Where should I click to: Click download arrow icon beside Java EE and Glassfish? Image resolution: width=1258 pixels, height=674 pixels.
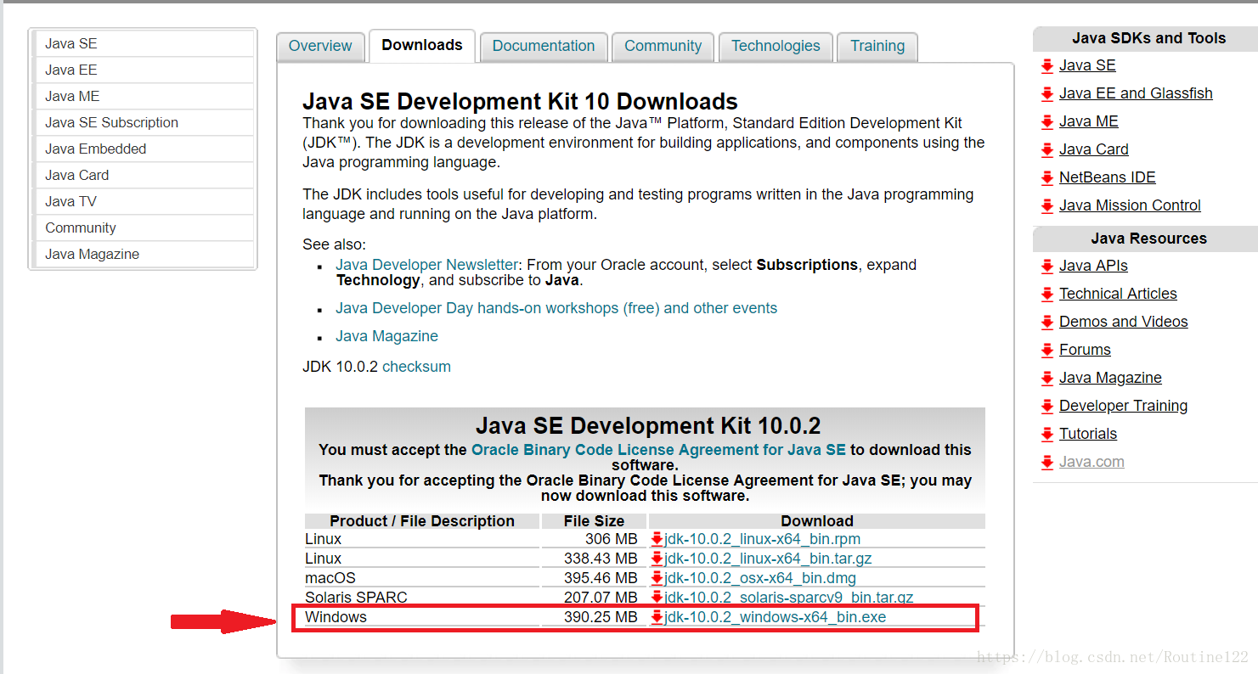[1047, 94]
